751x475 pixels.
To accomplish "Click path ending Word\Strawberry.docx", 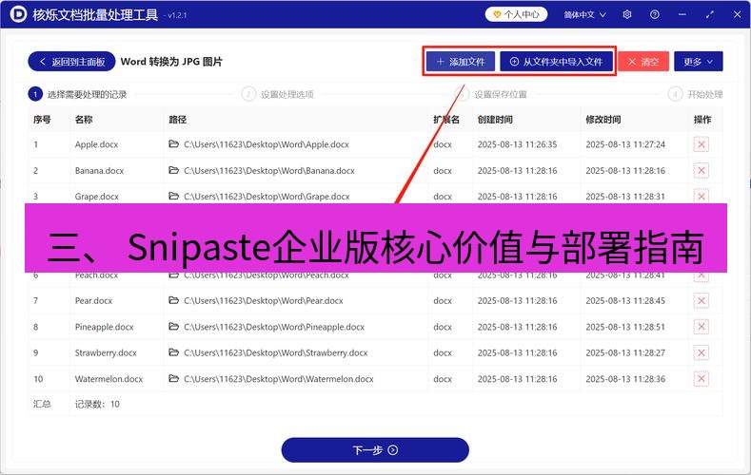I will (x=276, y=352).
